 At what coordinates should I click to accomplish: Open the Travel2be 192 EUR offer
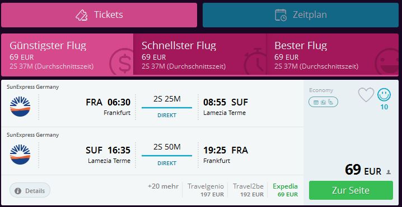248,190
